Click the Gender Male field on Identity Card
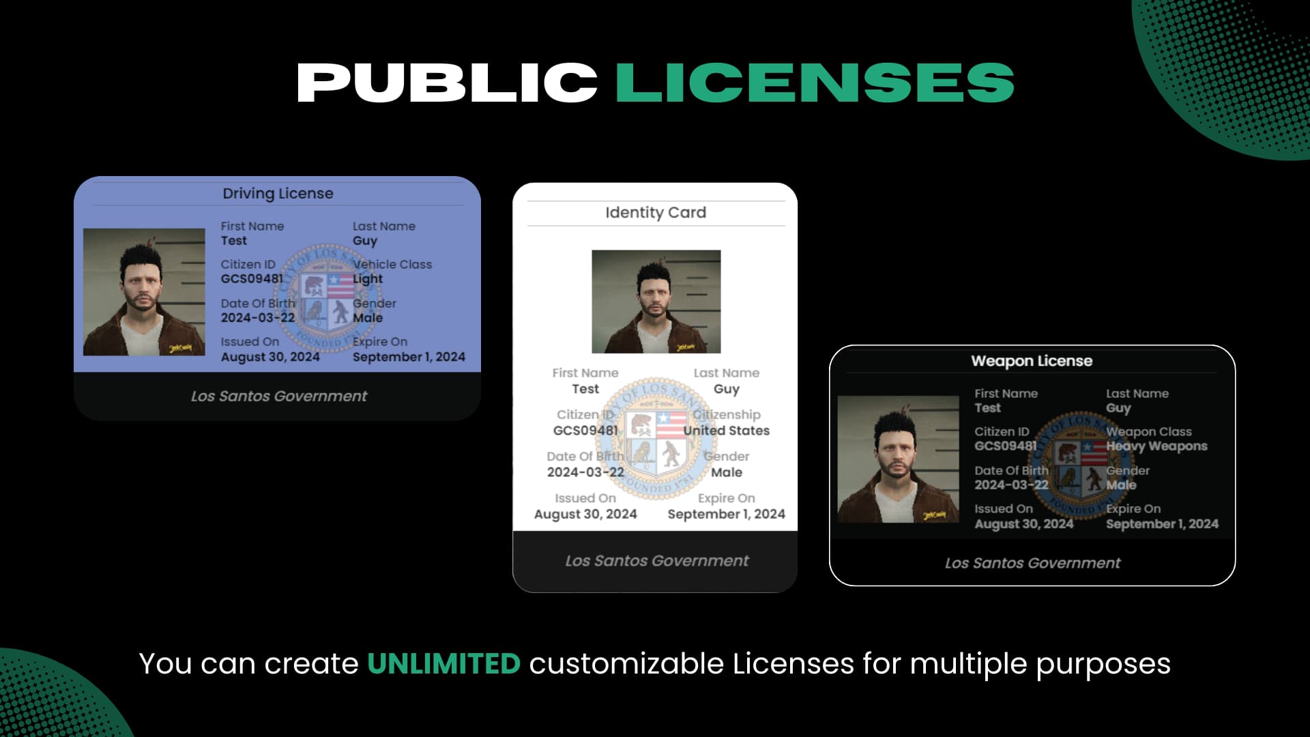 point(725,471)
